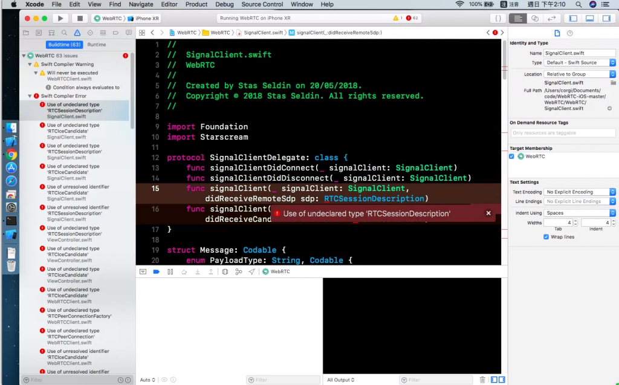Toggle the Wrap lines checkbox

(x=546, y=237)
